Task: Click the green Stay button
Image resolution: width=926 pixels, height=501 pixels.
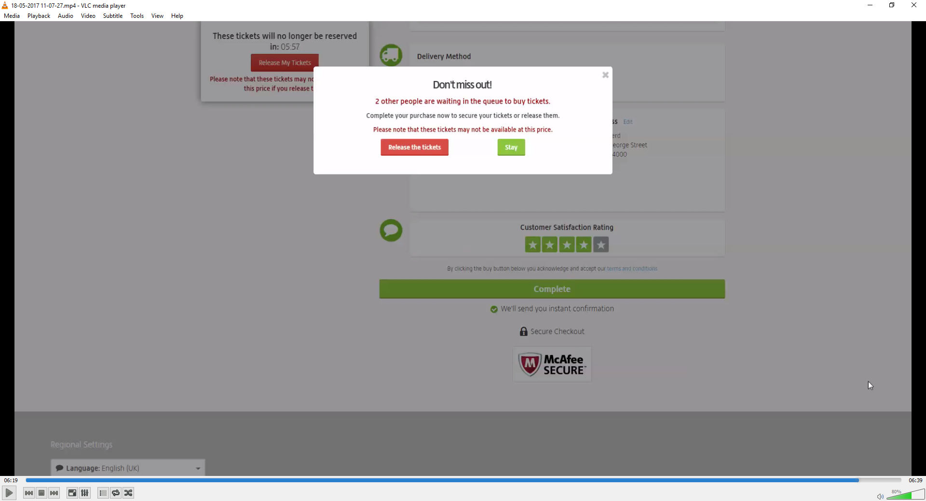Action: point(511,147)
